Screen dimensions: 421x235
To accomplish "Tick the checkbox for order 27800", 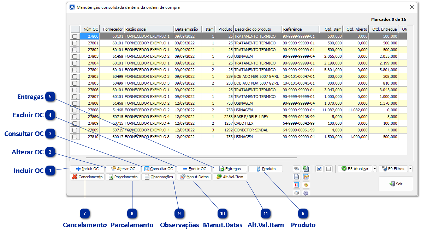I will tap(75, 36).
